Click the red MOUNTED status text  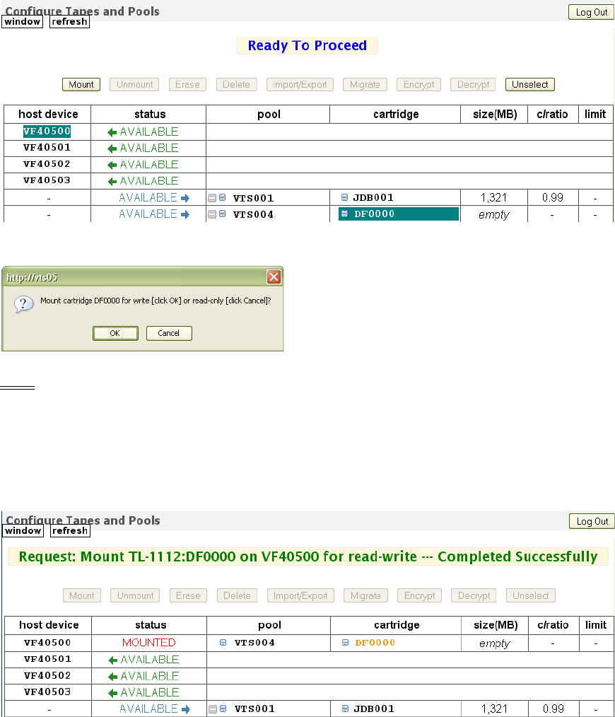(x=148, y=643)
